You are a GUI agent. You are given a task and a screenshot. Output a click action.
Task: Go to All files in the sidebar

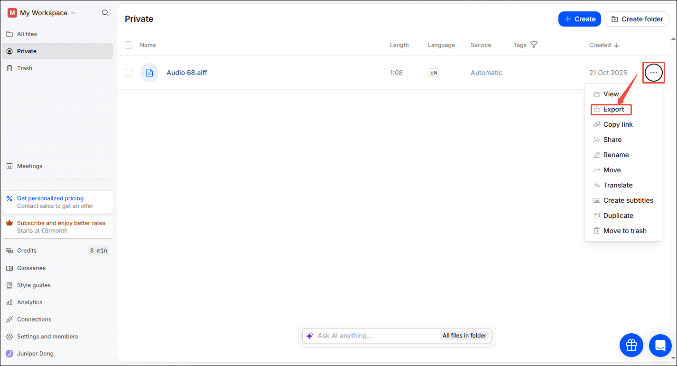(x=57, y=34)
